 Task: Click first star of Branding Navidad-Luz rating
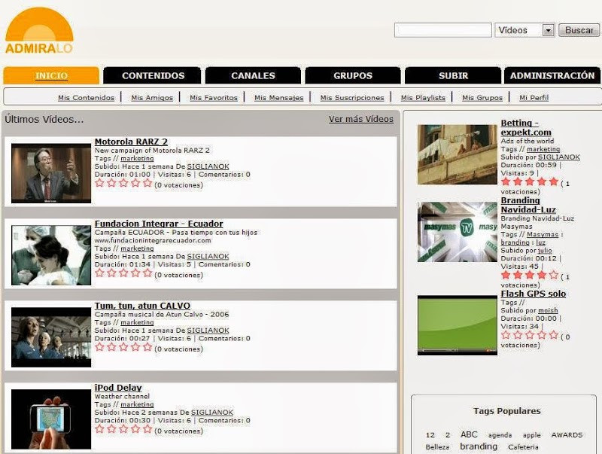506,275
